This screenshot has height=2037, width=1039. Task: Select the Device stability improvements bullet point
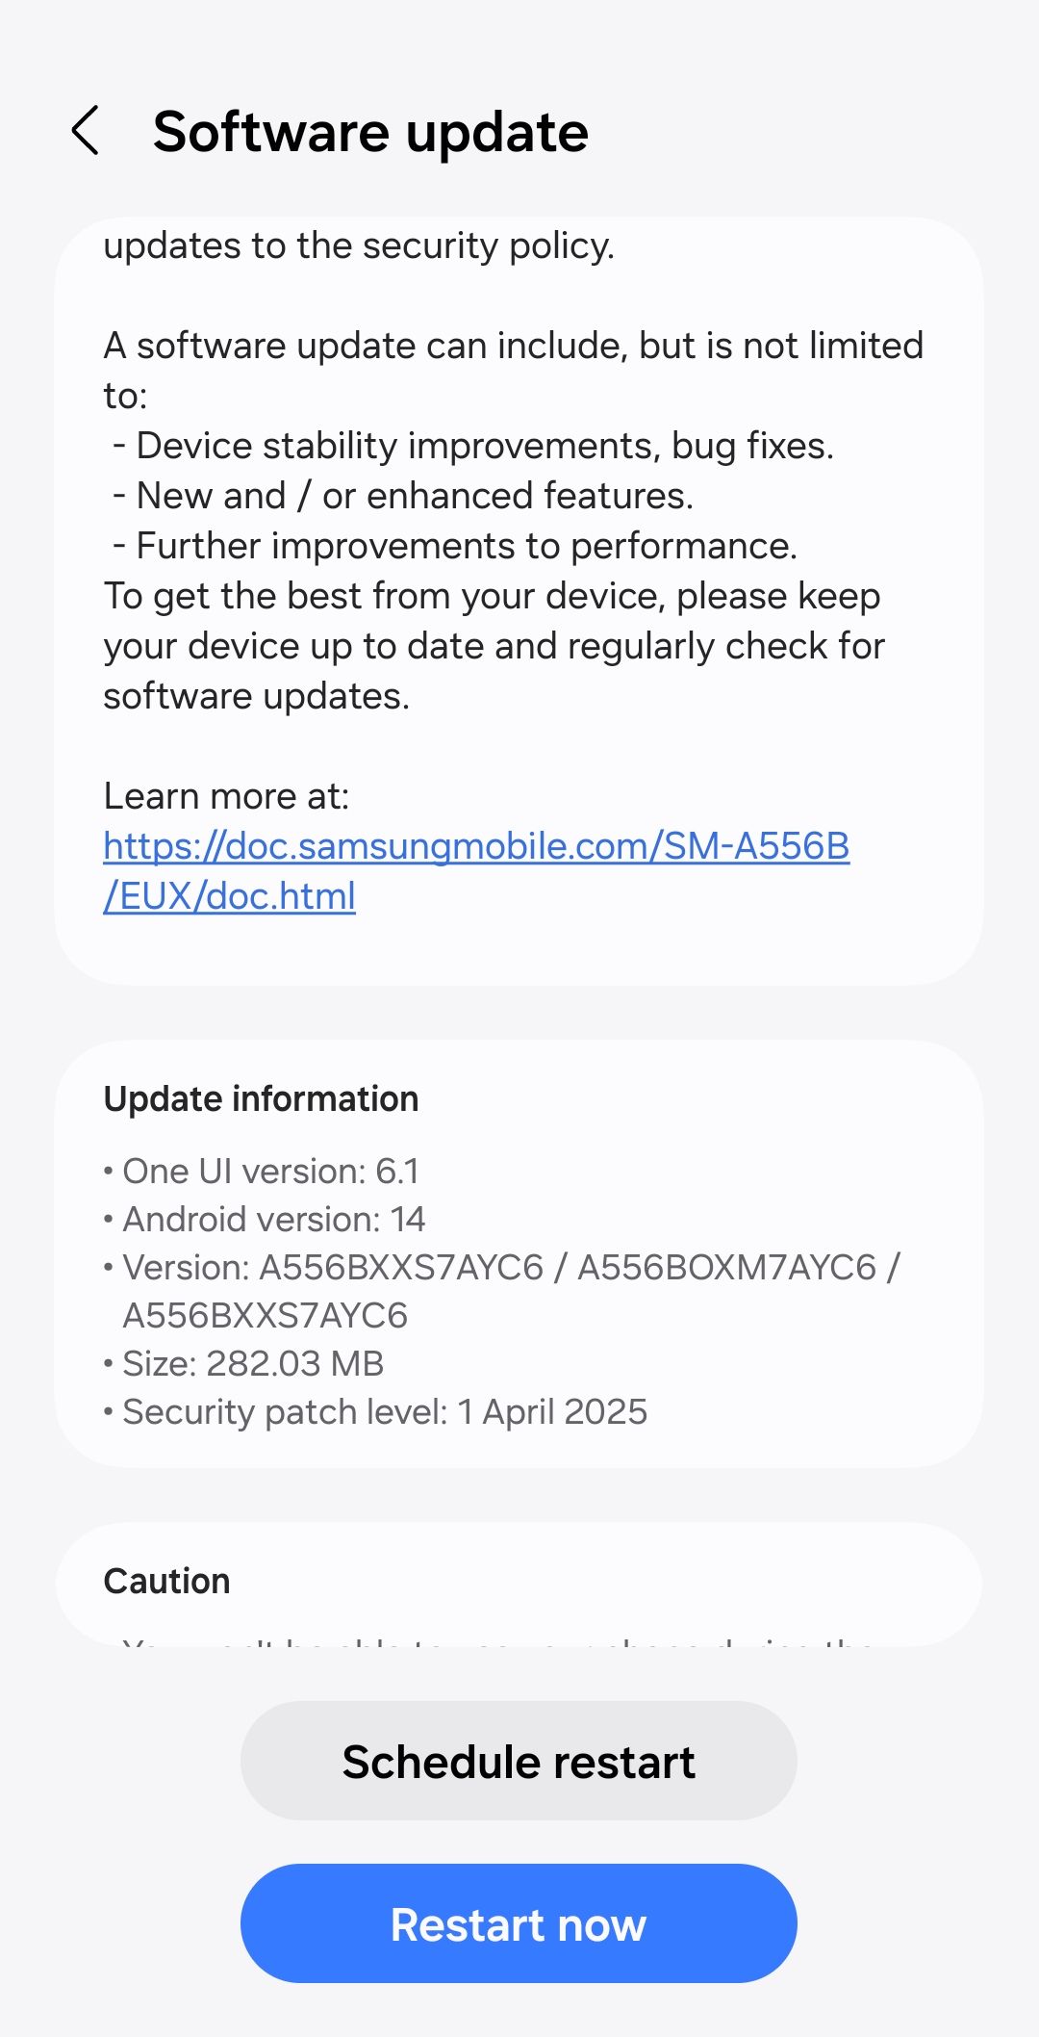(x=486, y=445)
